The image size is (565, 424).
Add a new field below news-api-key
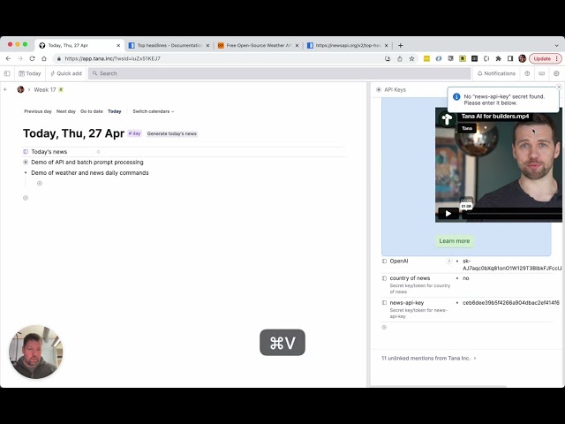click(384, 328)
